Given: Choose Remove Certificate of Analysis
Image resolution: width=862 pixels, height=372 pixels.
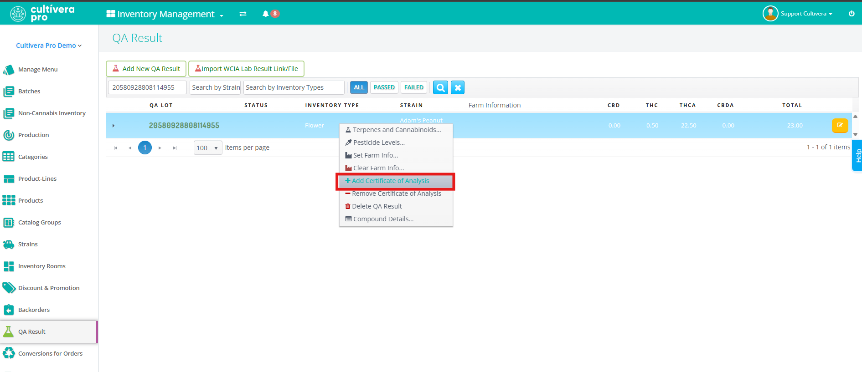Looking at the screenshot, I should pyautogui.click(x=396, y=194).
